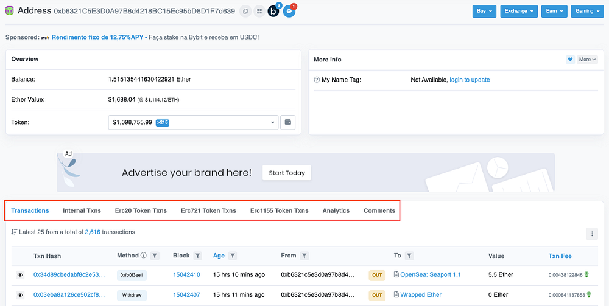Click the full address text 0xb6321C5E3D0A97B8d4218BC15Ec95bD8D1F7d639
This screenshot has height=306, width=609.
coord(144,11)
